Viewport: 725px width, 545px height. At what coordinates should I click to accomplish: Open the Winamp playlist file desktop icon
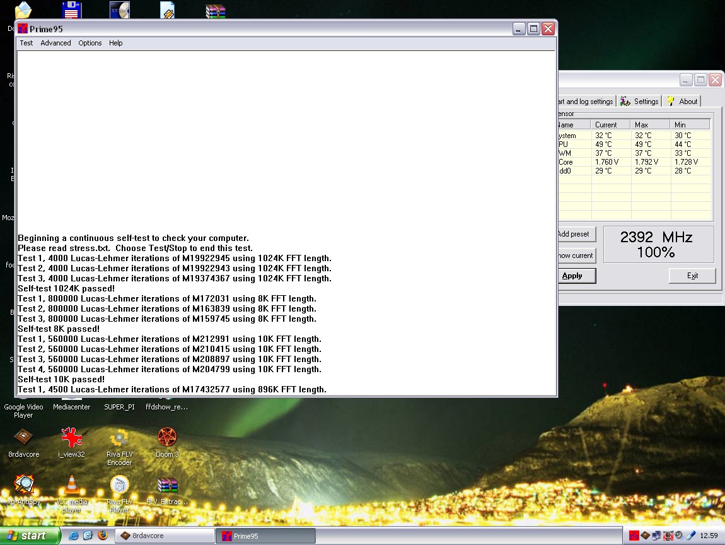point(167,10)
